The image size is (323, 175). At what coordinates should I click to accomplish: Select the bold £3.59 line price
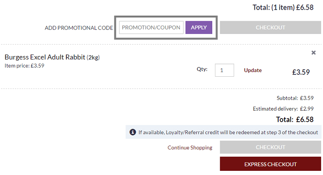(301, 72)
